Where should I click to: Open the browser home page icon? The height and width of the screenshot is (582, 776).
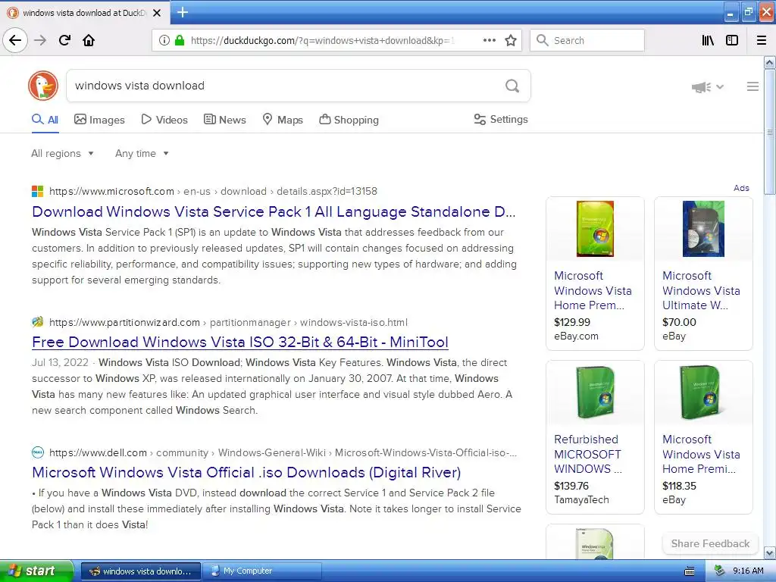pyautogui.click(x=89, y=40)
